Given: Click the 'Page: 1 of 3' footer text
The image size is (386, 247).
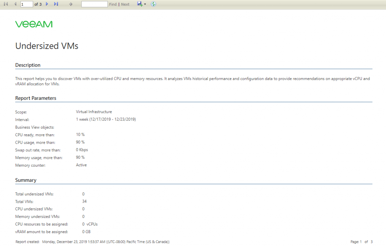Looking at the screenshot, I should coord(361,242).
